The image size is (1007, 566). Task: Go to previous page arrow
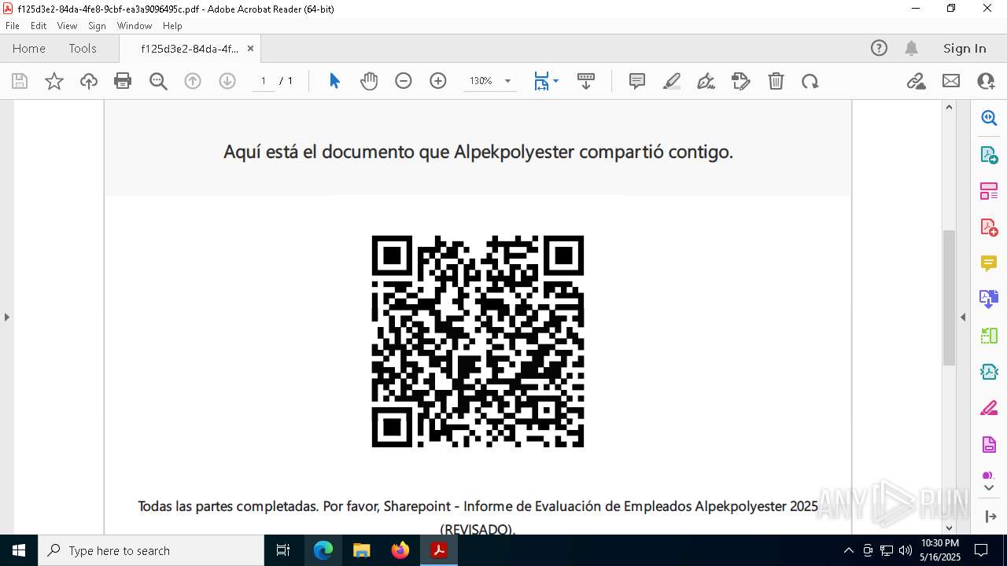[x=193, y=81]
